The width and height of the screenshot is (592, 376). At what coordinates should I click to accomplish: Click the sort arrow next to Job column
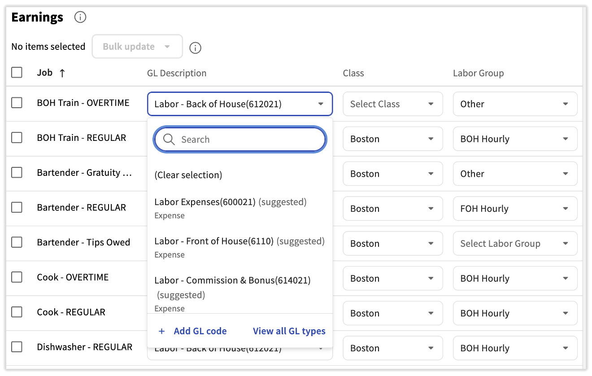[x=62, y=73]
